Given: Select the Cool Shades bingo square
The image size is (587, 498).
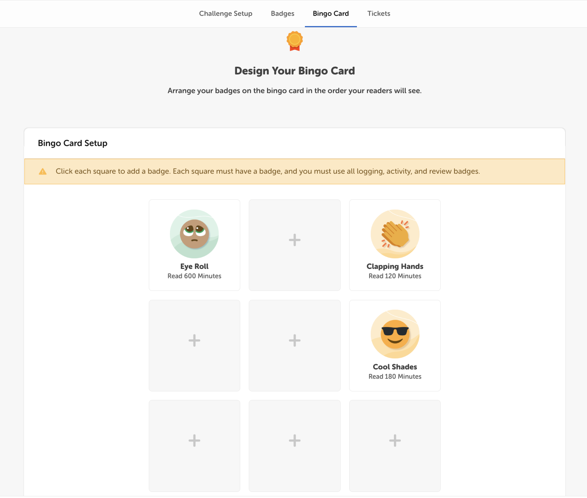Looking at the screenshot, I should tap(395, 345).
